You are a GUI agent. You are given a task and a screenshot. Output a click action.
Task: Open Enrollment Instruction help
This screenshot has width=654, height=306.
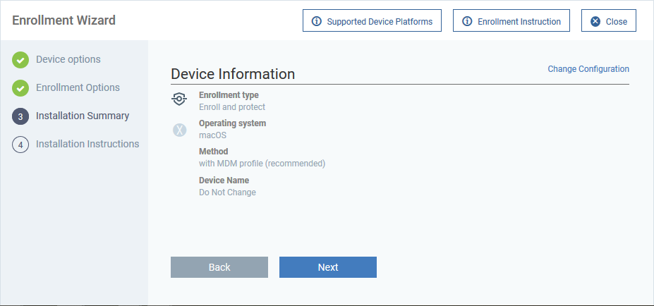[x=511, y=20]
